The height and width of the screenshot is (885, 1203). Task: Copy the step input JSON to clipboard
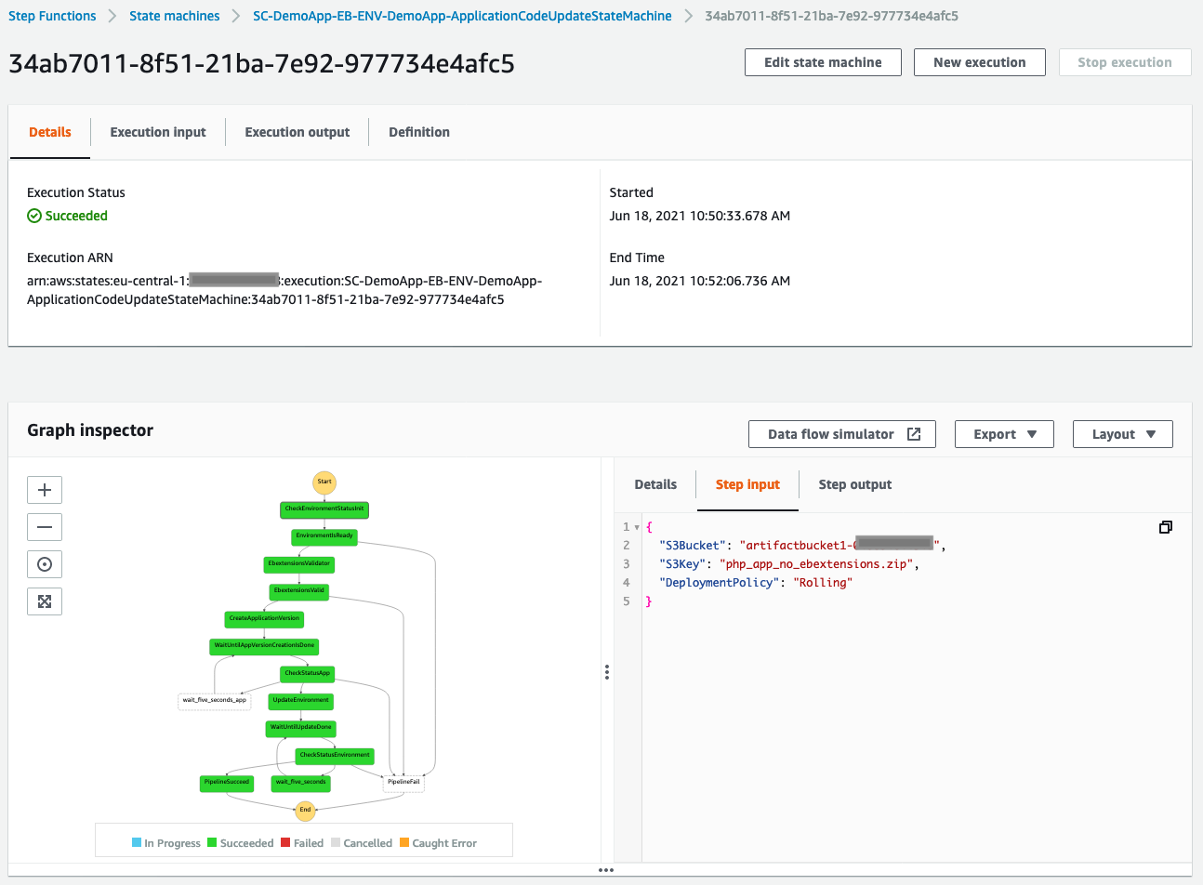(x=1166, y=527)
